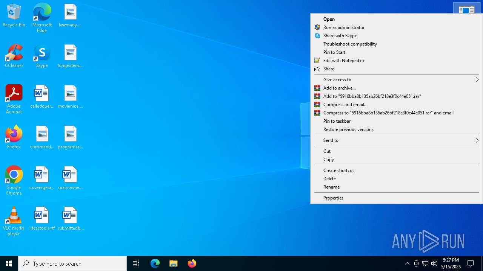Choose Share with Skype

[396, 36]
